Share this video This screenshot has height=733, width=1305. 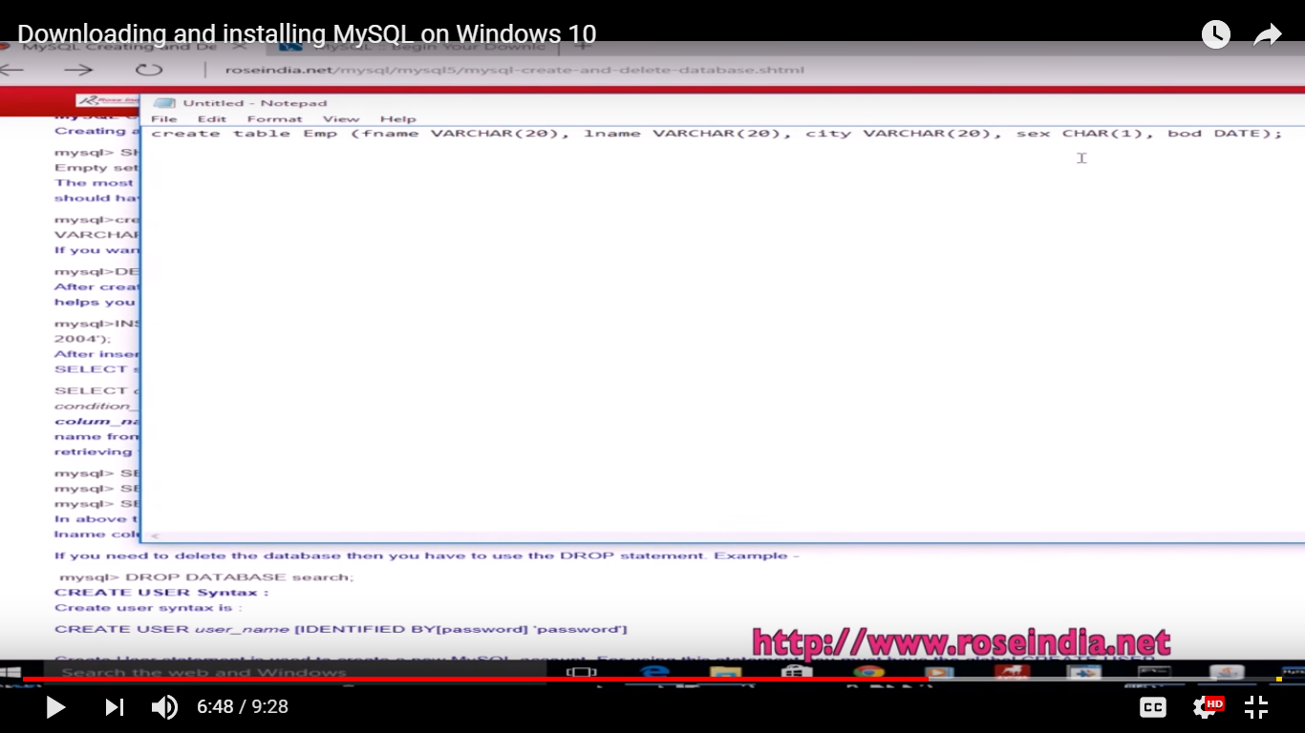[x=1267, y=35]
